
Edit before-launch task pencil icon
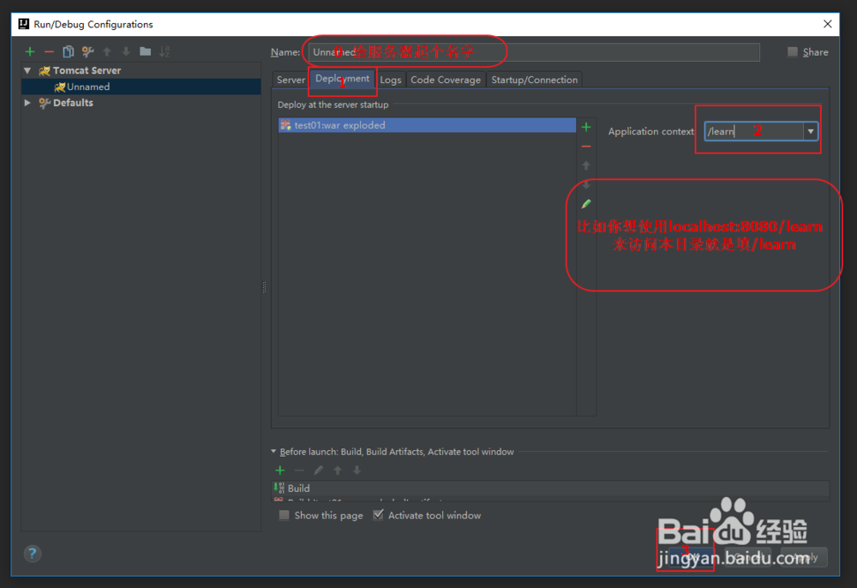coord(318,470)
